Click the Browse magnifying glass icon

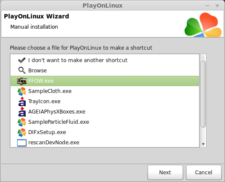tap(22, 71)
